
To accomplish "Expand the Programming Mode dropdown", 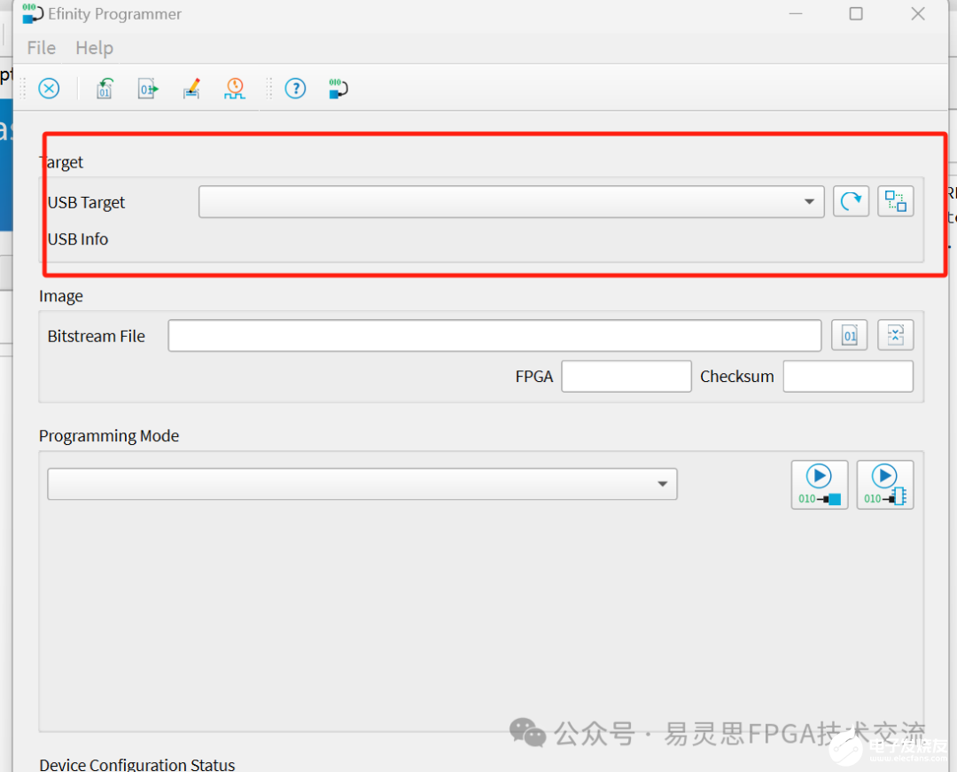I will coord(362,484).
